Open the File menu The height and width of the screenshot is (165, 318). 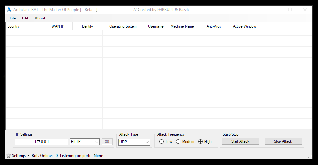click(13, 18)
